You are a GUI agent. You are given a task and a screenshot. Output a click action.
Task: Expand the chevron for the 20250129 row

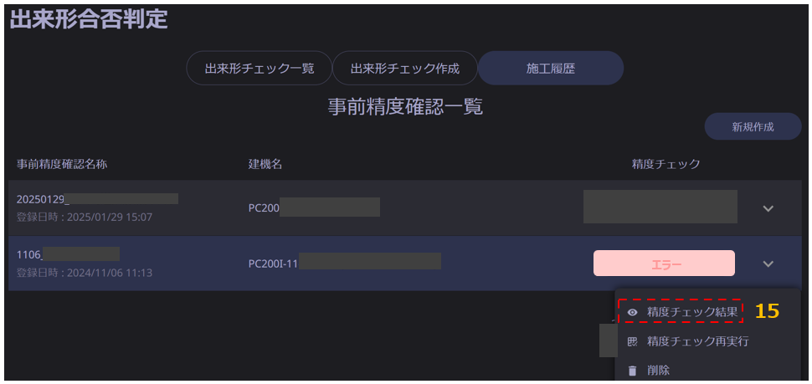tap(768, 208)
